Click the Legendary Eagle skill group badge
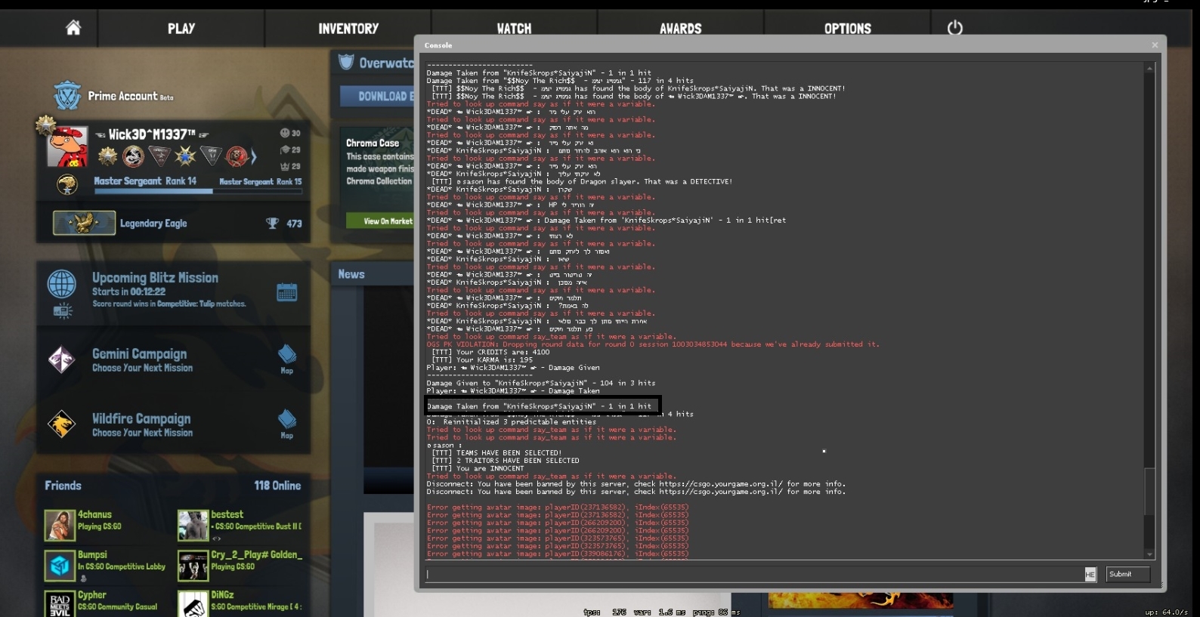The height and width of the screenshot is (617, 1200). tap(84, 223)
